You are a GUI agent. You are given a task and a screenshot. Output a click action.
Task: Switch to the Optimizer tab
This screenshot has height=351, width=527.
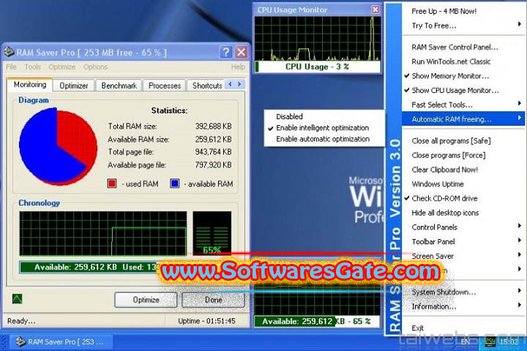pos(74,86)
